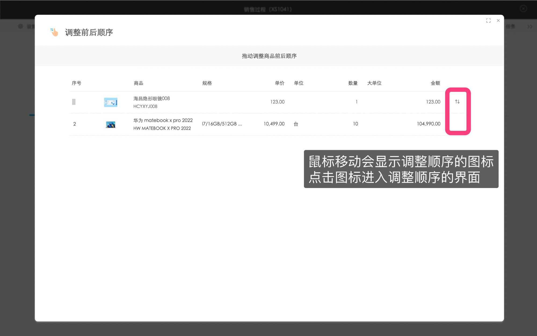Click the 规格 column header
This screenshot has height=336, width=537.
(x=207, y=83)
